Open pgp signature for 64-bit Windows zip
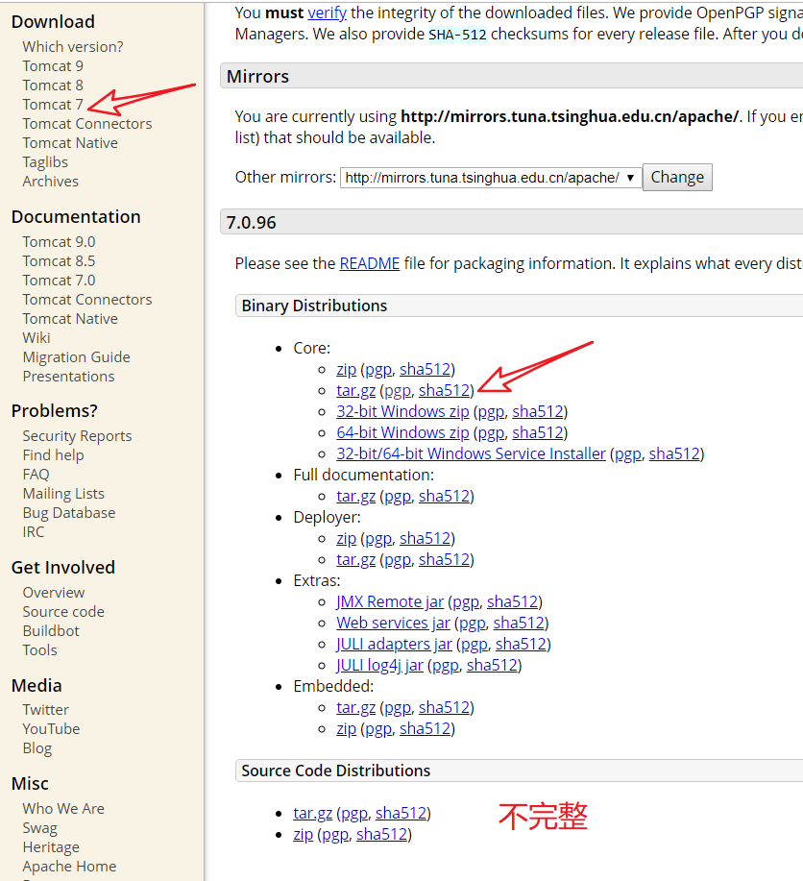This screenshot has height=881, width=803. tap(491, 433)
